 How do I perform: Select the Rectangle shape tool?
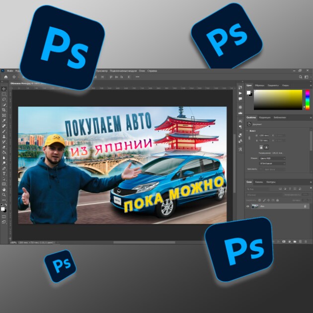point(4,184)
